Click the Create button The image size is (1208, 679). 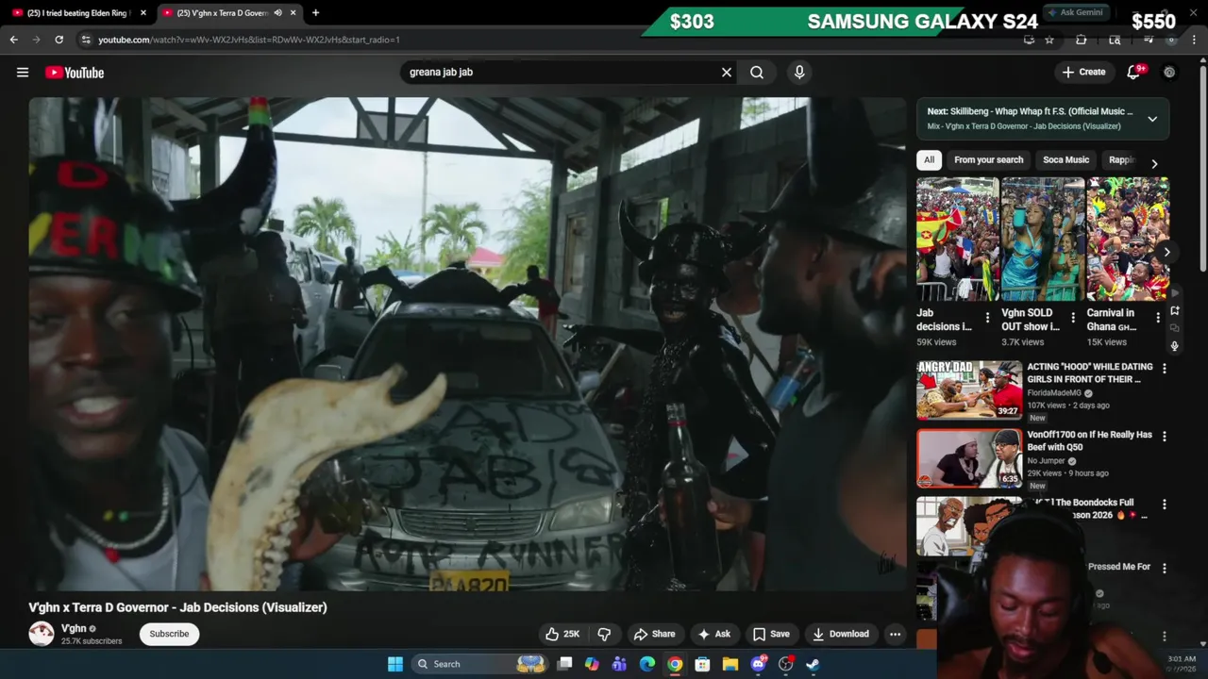pos(1083,72)
